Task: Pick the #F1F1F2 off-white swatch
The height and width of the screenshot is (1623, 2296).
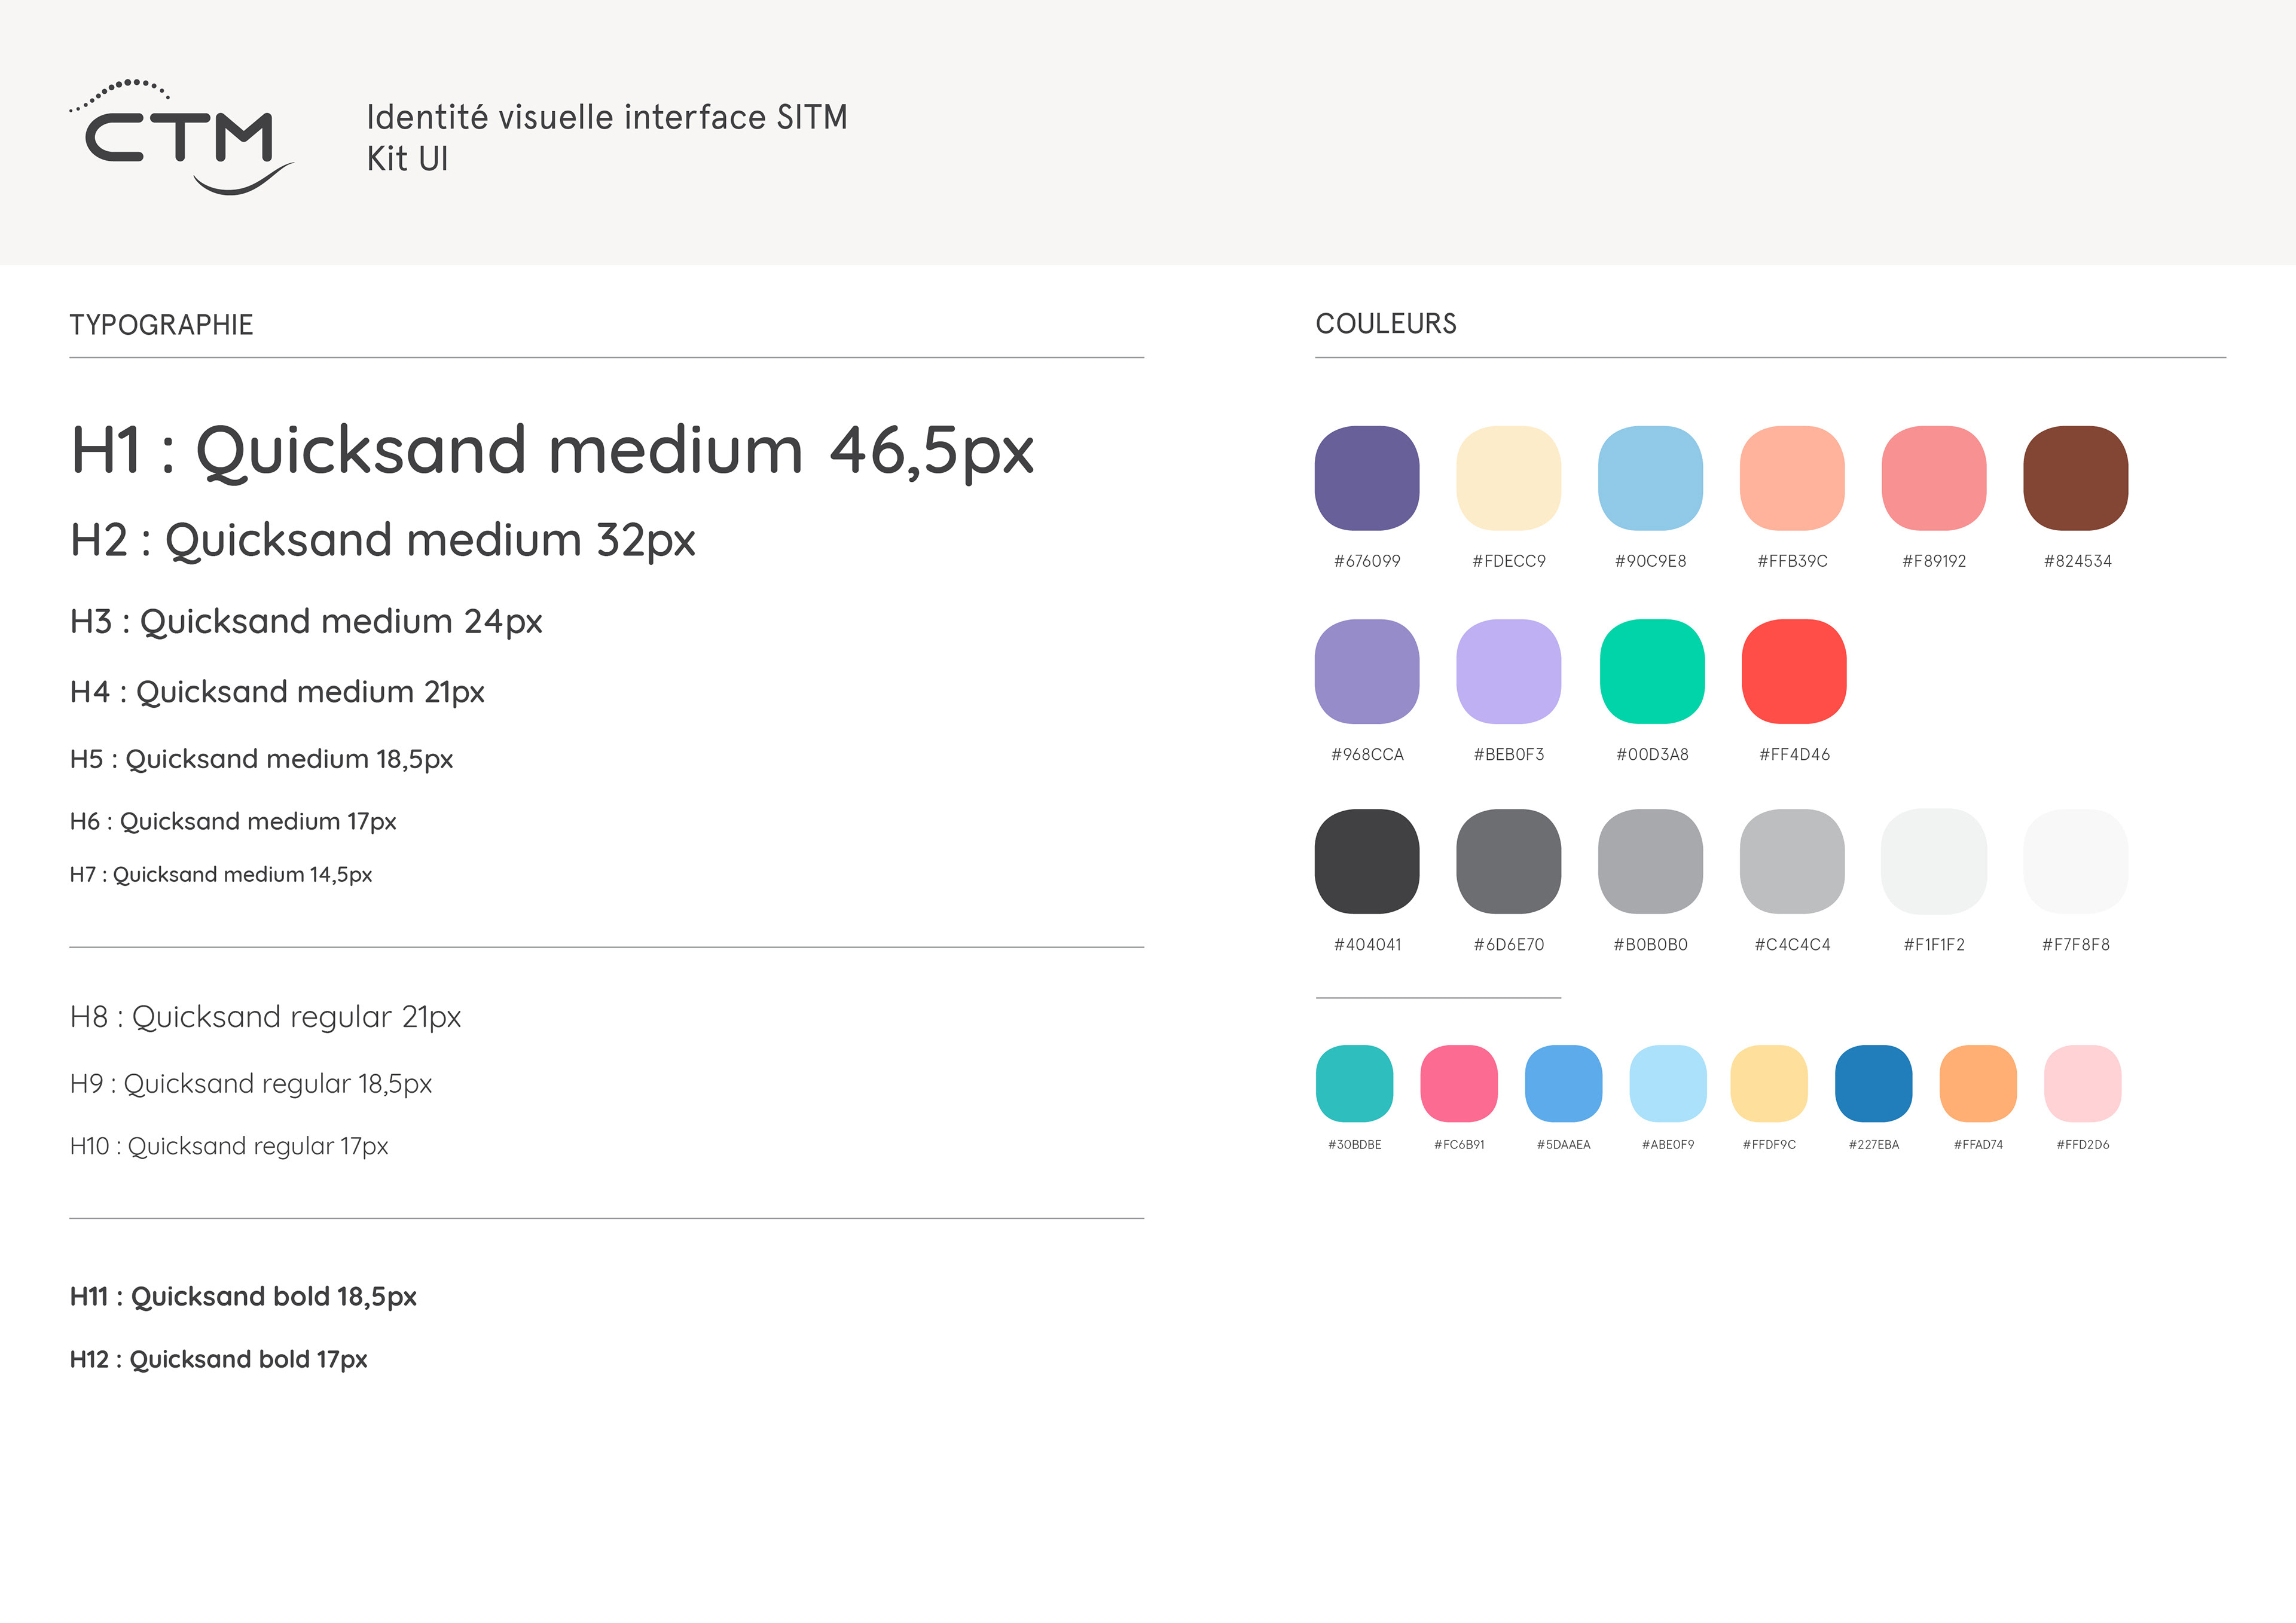Action: coord(1934,861)
